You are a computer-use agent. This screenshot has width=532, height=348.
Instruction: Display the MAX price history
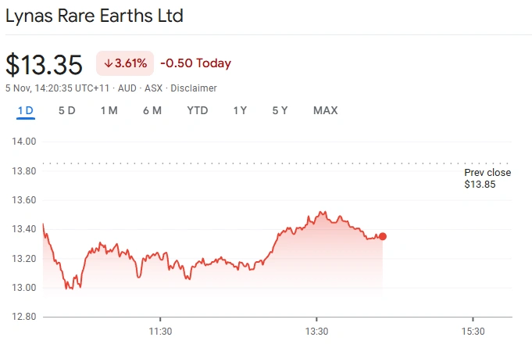click(x=325, y=110)
